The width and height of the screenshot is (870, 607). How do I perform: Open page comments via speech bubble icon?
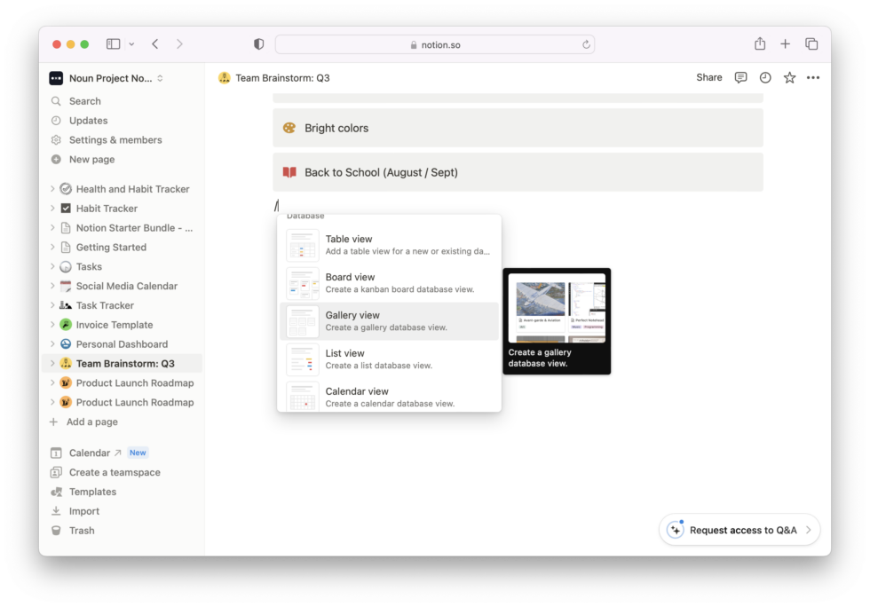(x=740, y=77)
